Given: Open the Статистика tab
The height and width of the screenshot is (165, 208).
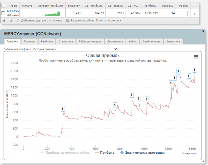Looking at the screenshot, I should pyautogui.click(x=66, y=41).
